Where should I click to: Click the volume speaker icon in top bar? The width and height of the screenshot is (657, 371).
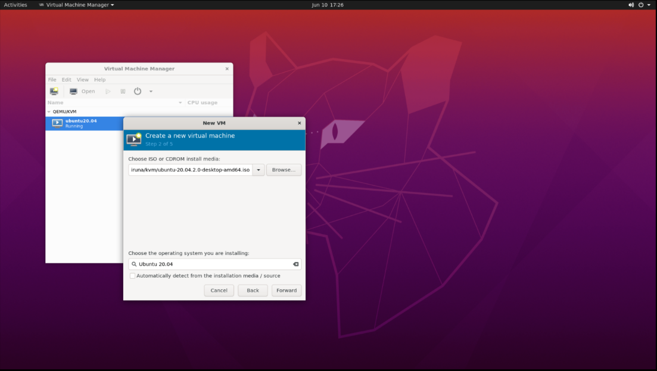[631, 5]
